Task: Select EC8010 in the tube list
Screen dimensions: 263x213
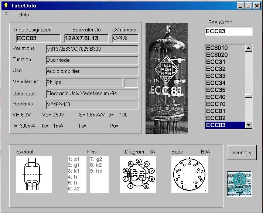Action: [225, 48]
